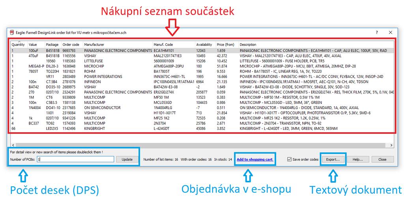Click the DO35-10 package cell
The width and height of the screenshot is (404, 197).
coord(53,87)
